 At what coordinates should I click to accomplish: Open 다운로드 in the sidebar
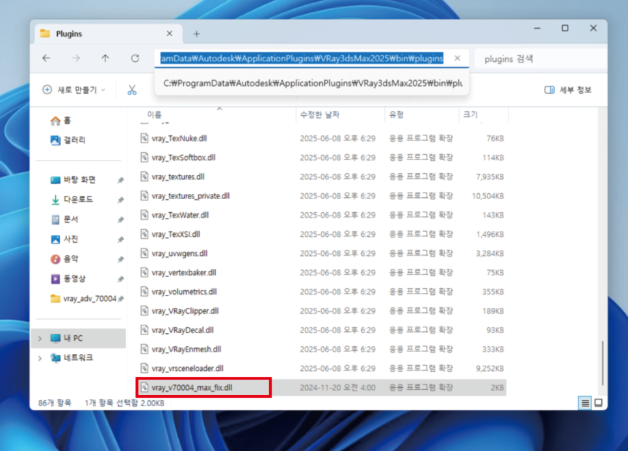point(79,199)
